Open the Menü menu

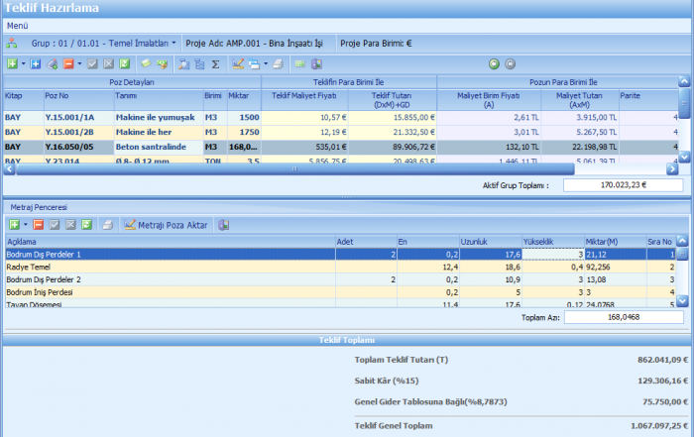point(18,25)
